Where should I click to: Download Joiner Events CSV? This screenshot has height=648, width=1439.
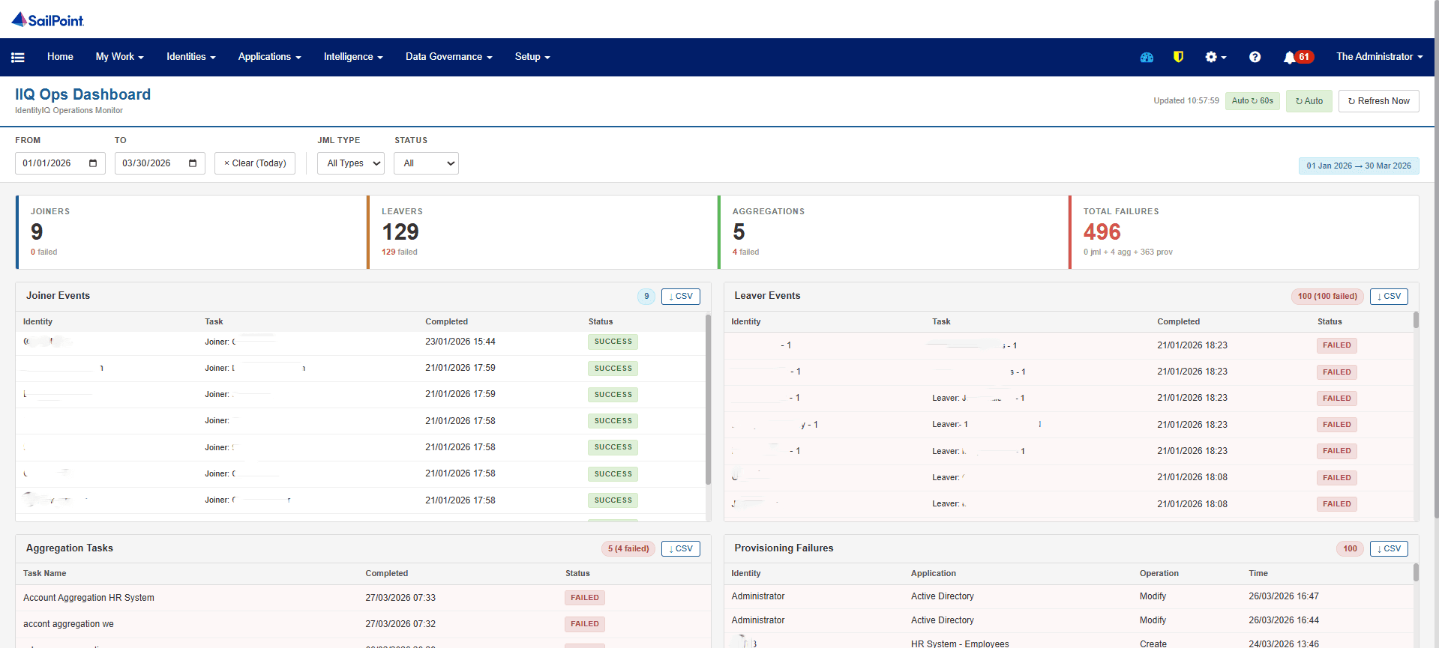680,297
